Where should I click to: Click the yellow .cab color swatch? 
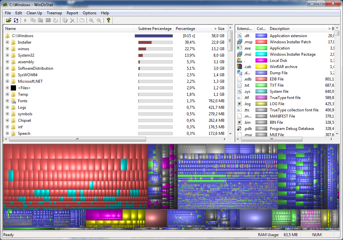click(261, 66)
